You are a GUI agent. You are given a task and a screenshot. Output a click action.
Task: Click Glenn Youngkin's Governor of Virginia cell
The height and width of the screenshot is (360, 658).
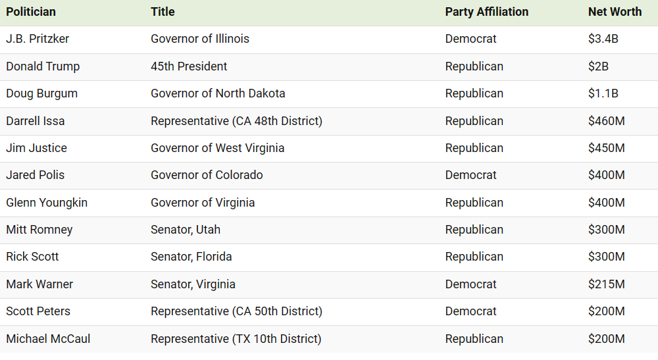203,203
